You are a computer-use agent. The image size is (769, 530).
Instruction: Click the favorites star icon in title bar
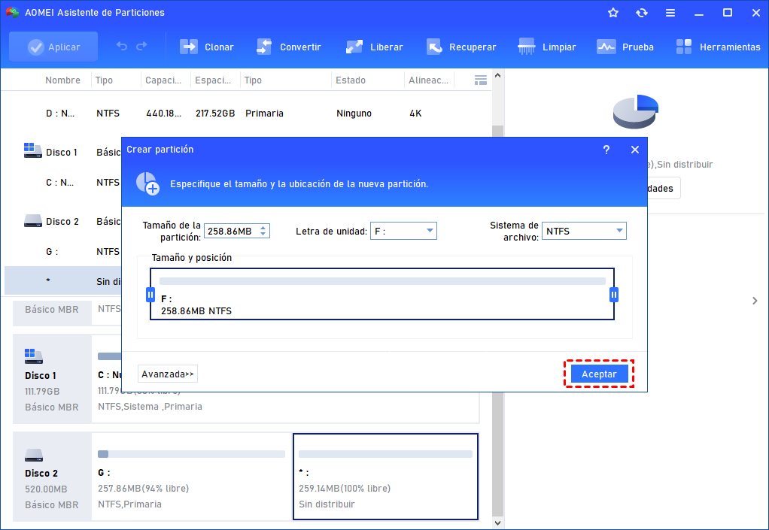point(613,13)
